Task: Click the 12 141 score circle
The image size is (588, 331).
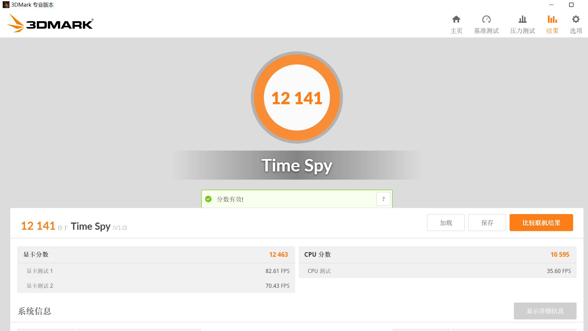Action: click(x=297, y=97)
